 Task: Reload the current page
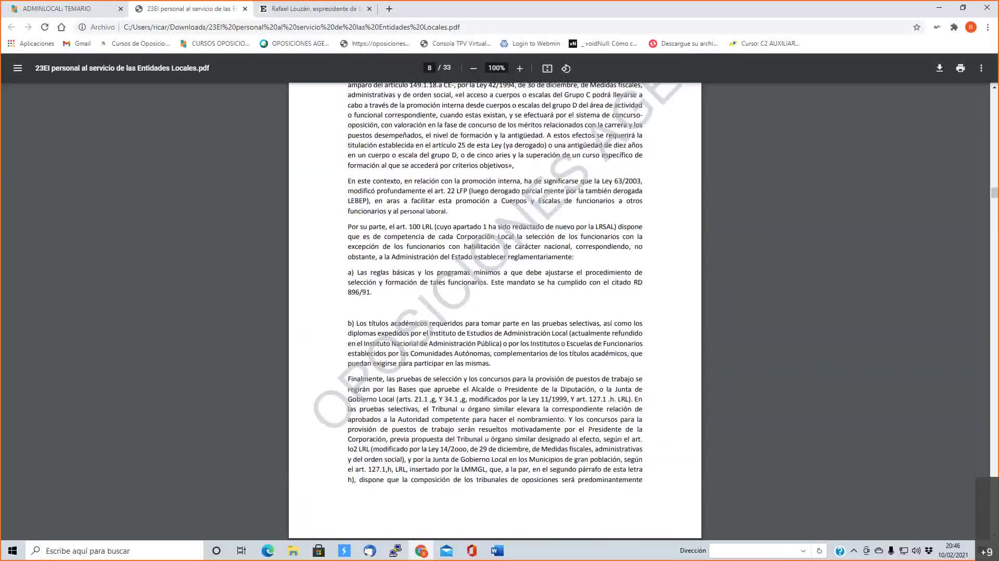tap(45, 27)
